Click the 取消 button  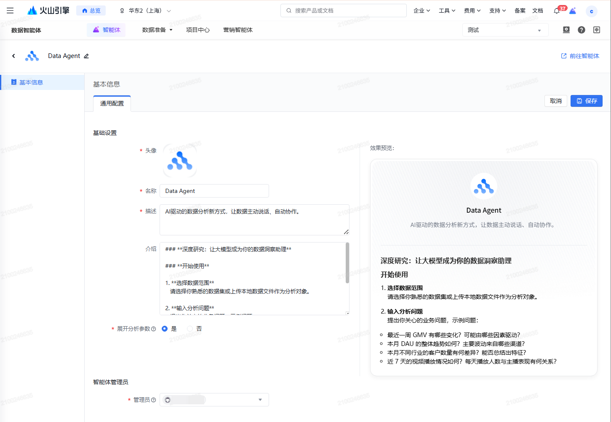555,101
